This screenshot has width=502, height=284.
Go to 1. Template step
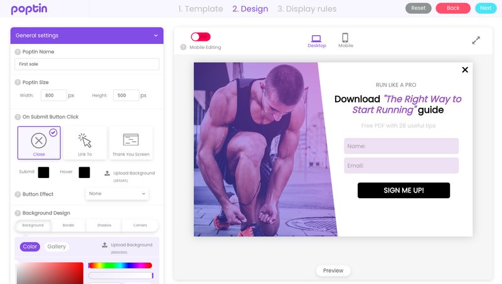(200, 9)
